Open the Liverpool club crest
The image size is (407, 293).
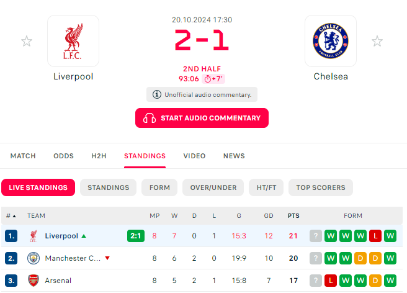(73, 41)
